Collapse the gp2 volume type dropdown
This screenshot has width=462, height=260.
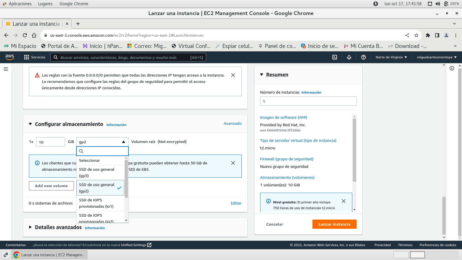tap(123, 142)
